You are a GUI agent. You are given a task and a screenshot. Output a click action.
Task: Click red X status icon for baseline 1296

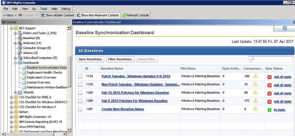(x=269, y=101)
